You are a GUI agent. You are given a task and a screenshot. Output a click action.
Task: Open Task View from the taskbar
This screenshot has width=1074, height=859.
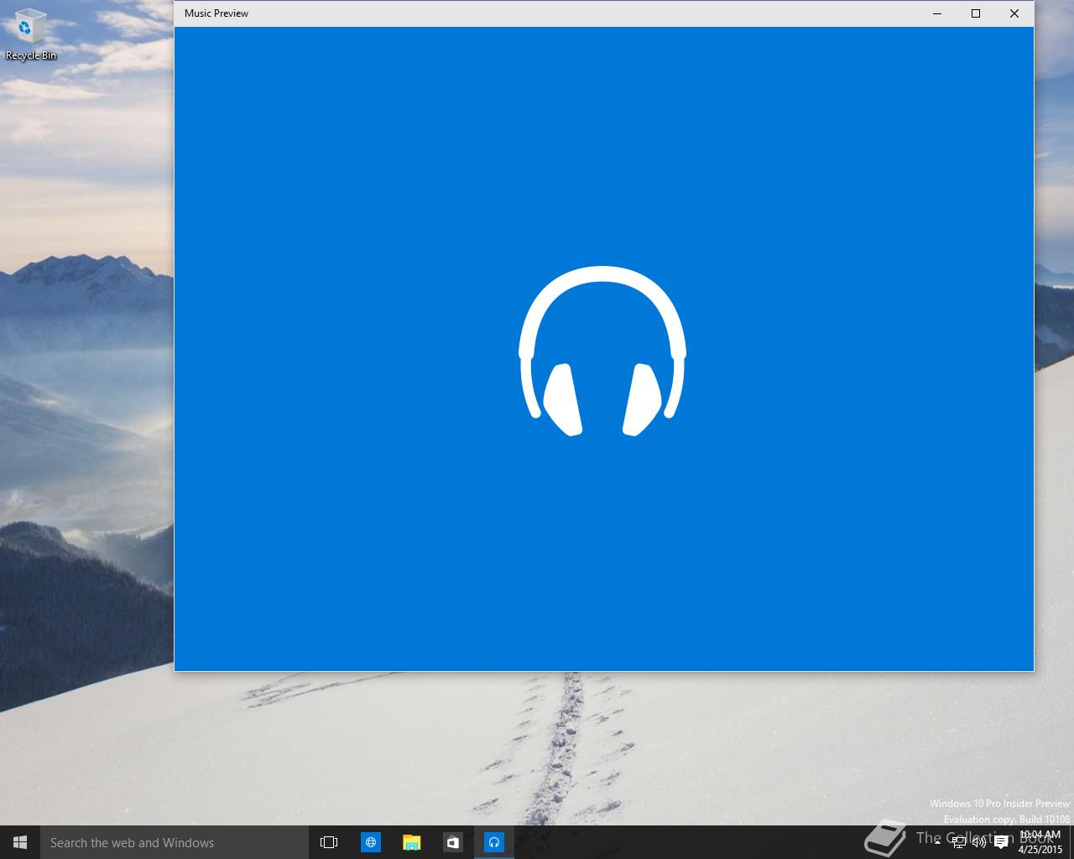329,842
